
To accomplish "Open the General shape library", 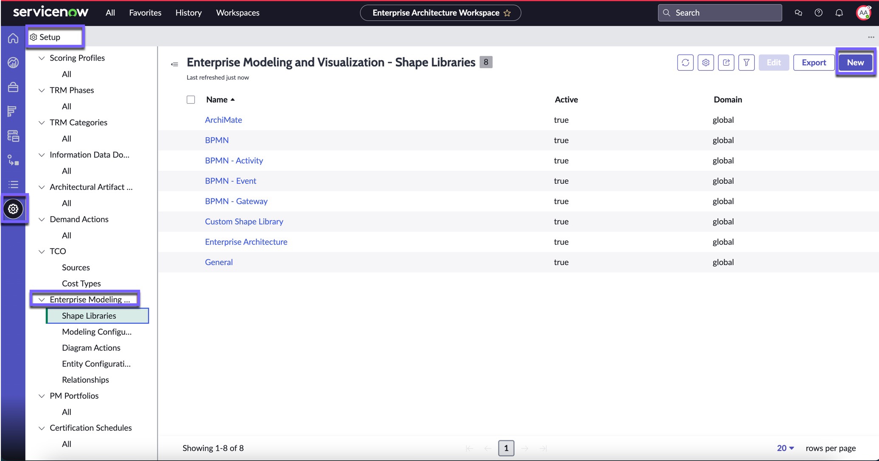I will click(218, 262).
